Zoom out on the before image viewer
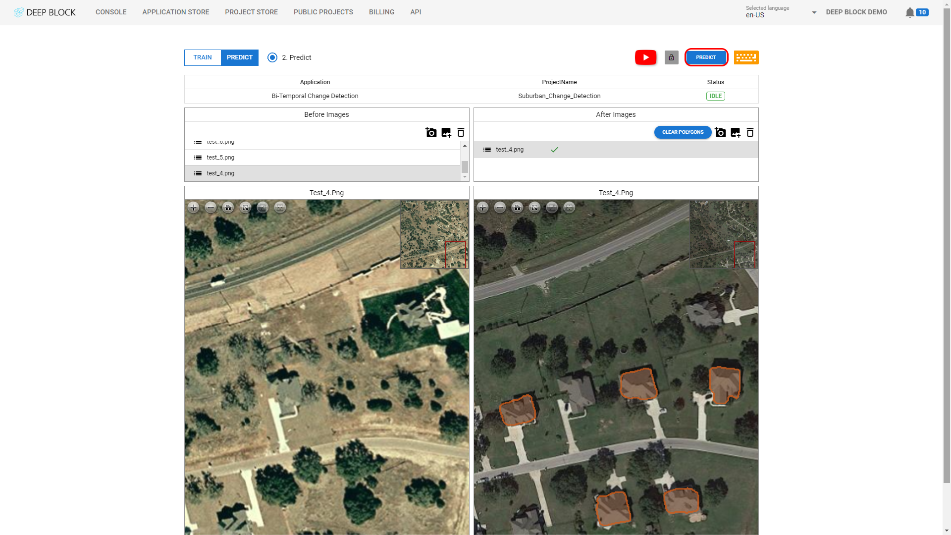The image size is (951, 535). coord(211,208)
